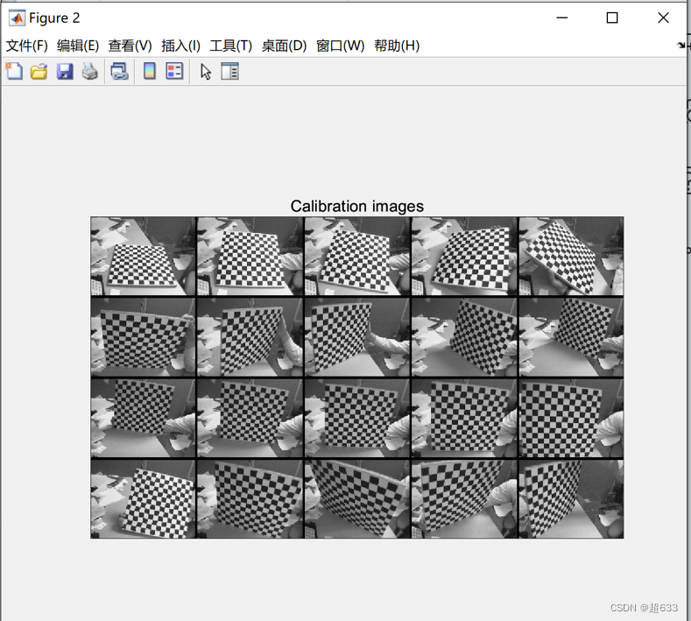Viewport: 691px width, 621px height.
Task: Insert a colorbar using the toolbar icon
Action: click(x=150, y=71)
